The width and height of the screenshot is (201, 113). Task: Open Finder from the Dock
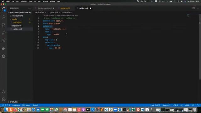[6, 110]
